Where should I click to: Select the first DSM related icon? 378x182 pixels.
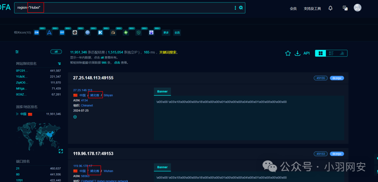36,32
